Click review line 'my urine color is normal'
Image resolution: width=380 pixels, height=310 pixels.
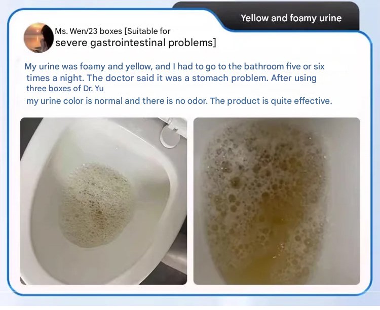179,101
